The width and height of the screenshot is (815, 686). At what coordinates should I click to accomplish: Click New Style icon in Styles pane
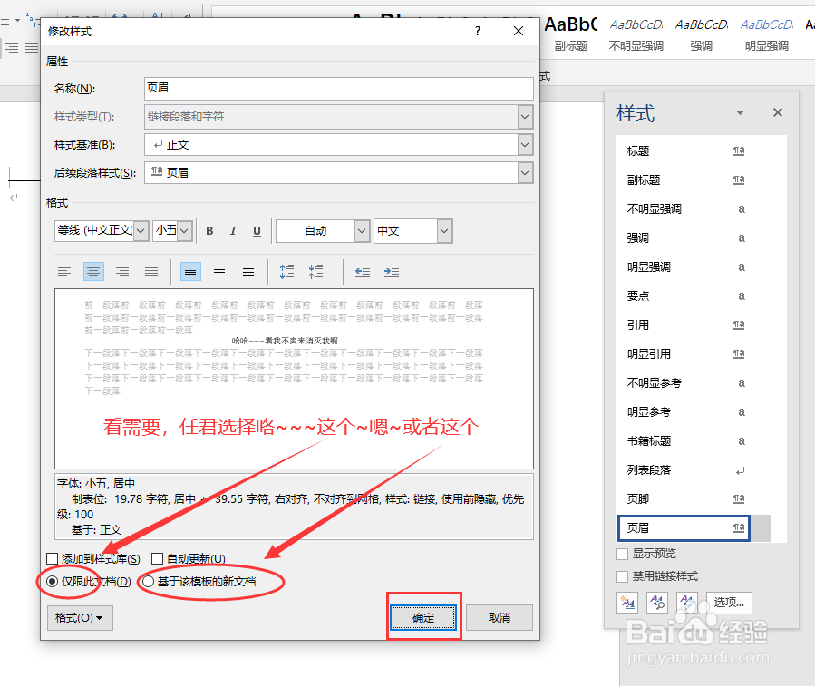pyautogui.click(x=627, y=603)
